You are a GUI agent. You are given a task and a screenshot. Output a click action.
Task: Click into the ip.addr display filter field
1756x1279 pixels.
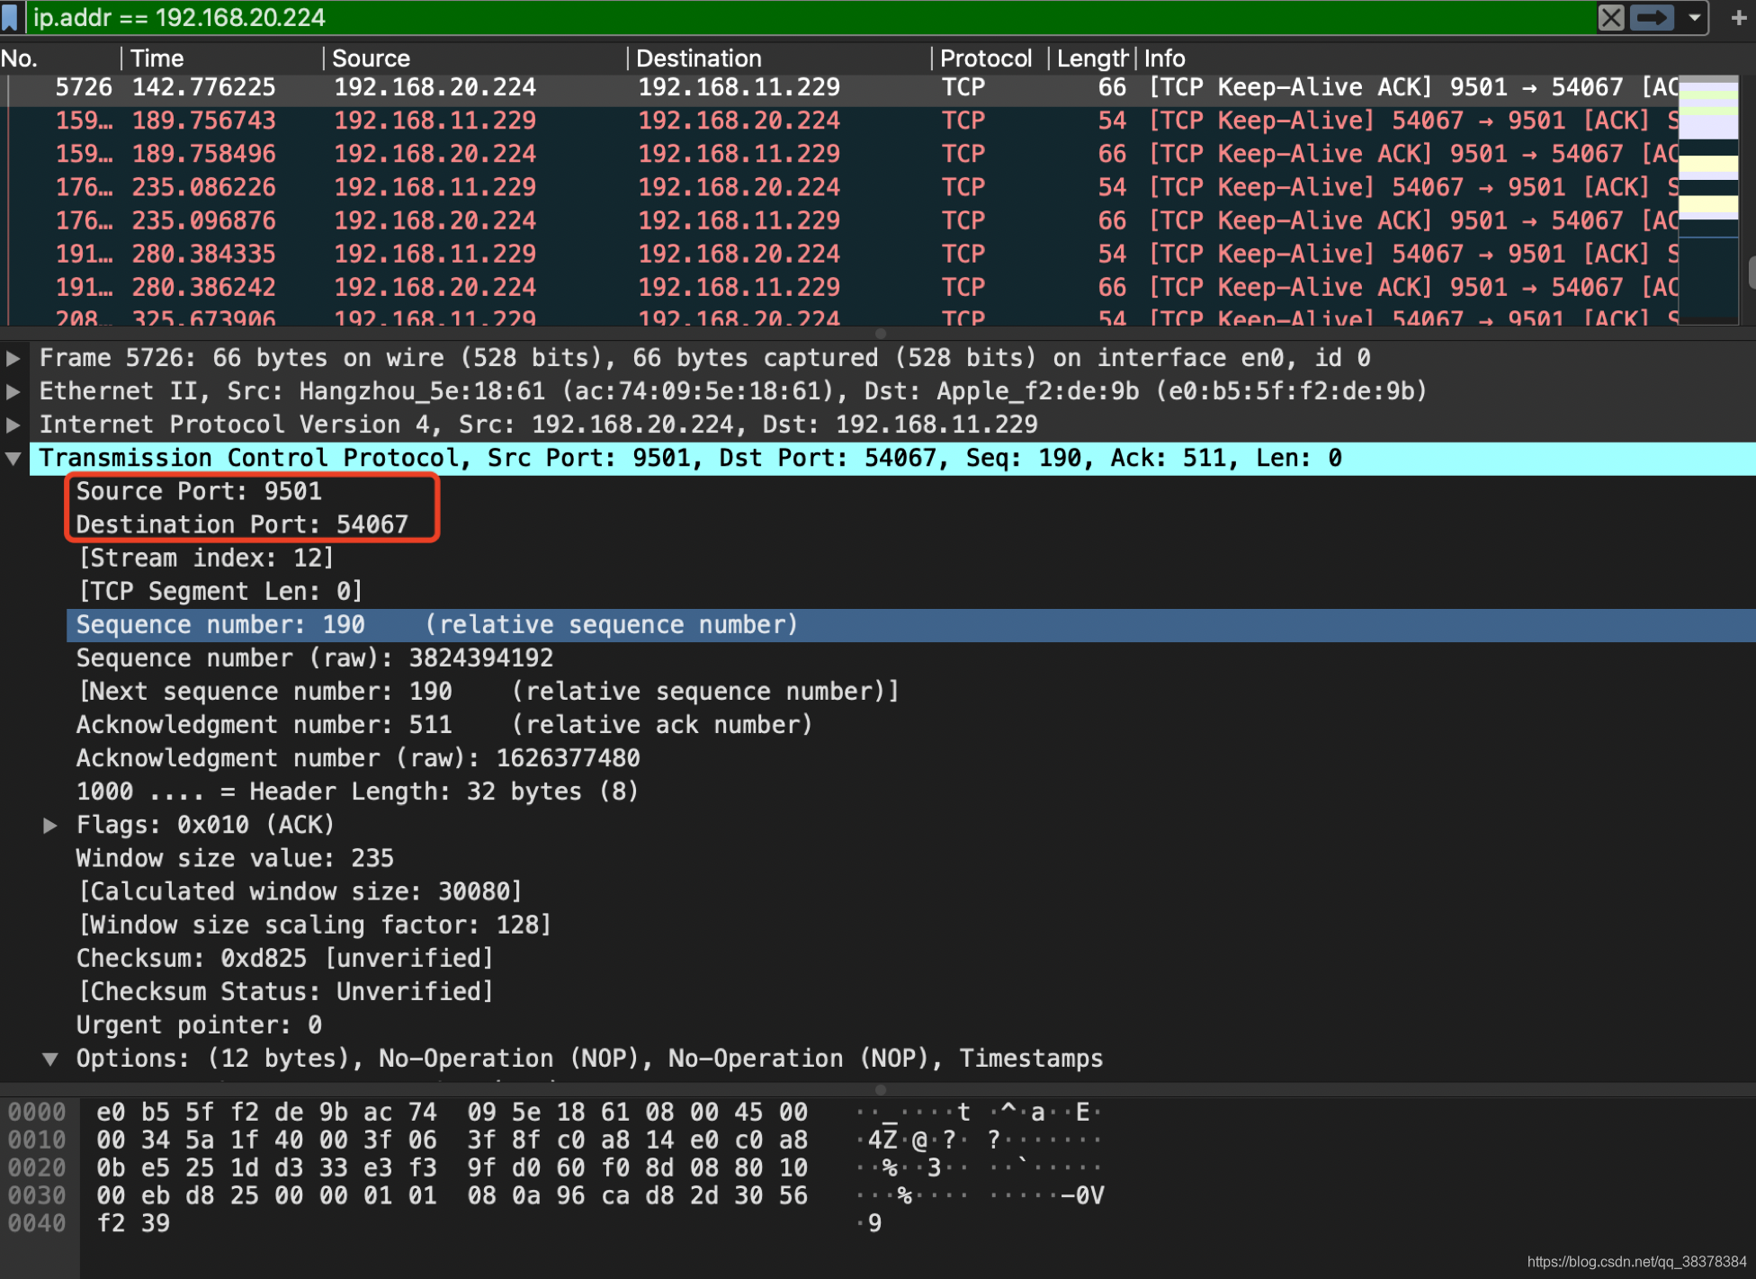(x=810, y=17)
